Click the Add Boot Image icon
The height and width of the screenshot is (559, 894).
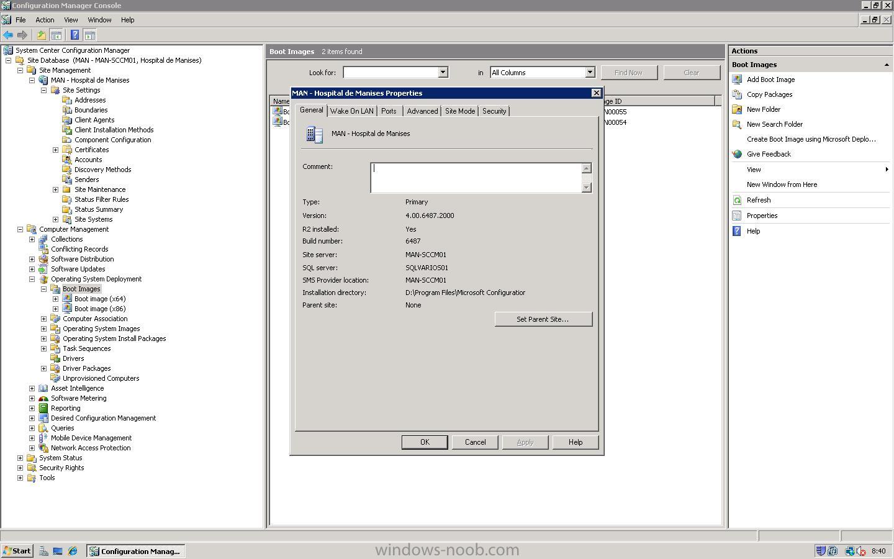(x=737, y=80)
